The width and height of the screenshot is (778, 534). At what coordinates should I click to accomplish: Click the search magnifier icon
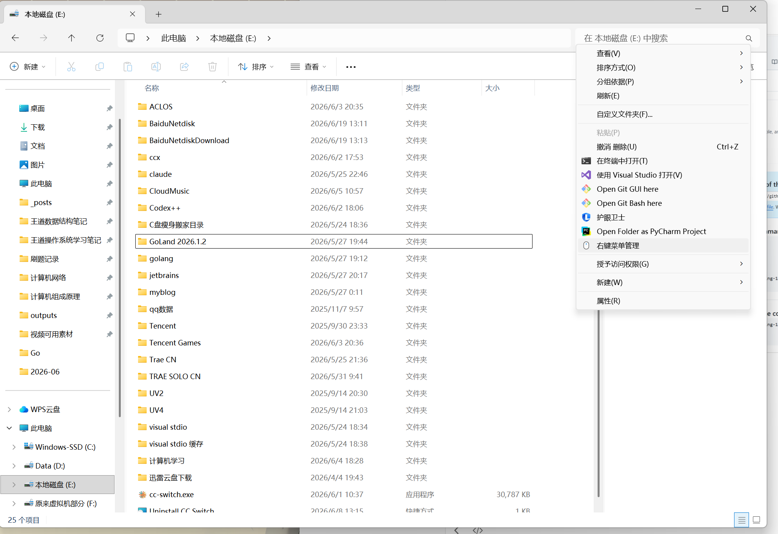749,38
